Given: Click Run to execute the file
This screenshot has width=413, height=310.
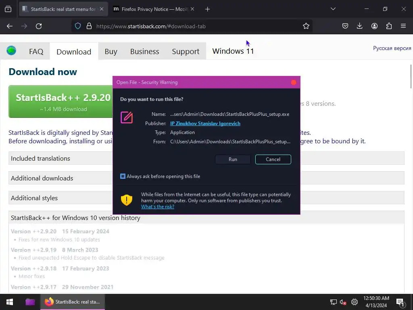Looking at the screenshot, I should [x=233, y=159].
